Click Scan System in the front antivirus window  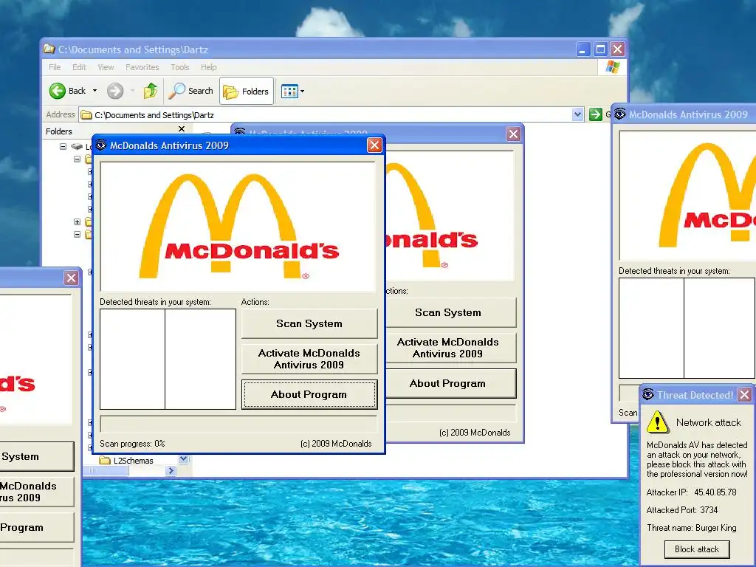(x=309, y=323)
